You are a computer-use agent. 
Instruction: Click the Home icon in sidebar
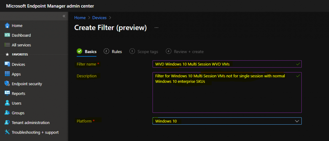click(7, 25)
